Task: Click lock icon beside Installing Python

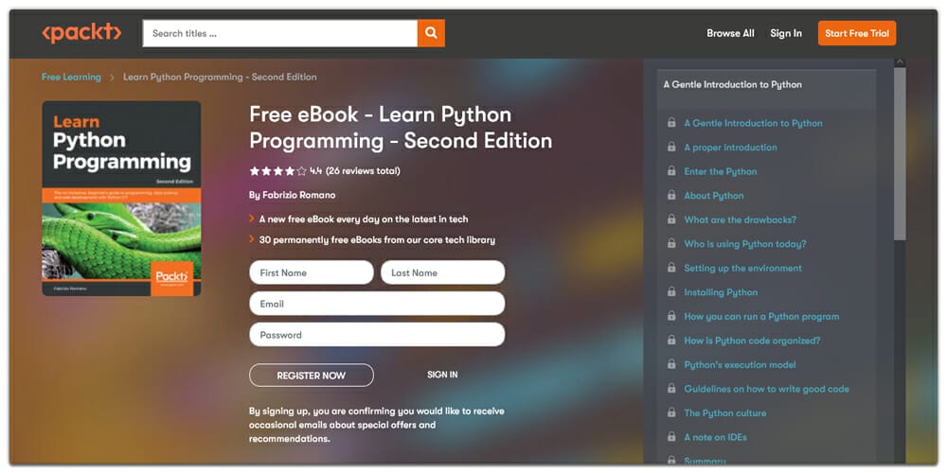Action: coord(671,291)
